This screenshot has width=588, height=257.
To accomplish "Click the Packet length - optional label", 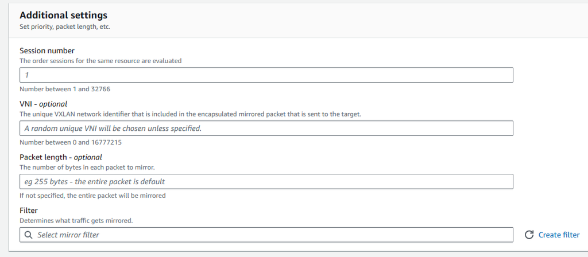I will pyautogui.click(x=60, y=157).
